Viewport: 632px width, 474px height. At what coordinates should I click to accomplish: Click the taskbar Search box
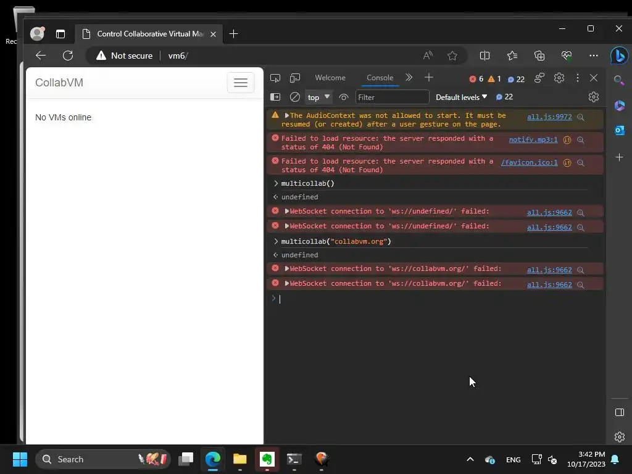[103, 459]
